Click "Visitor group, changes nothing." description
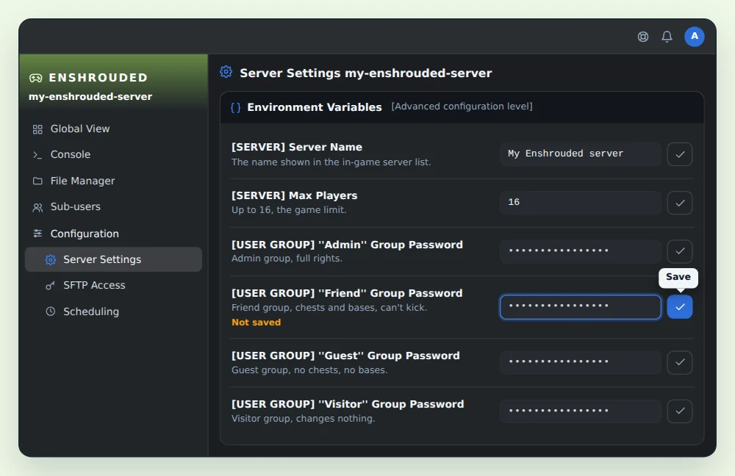 tap(304, 419)
